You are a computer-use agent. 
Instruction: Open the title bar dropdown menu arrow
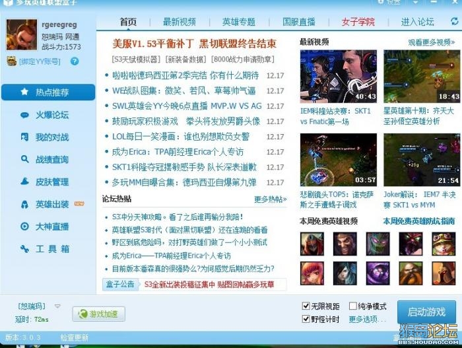coord(415,3)
